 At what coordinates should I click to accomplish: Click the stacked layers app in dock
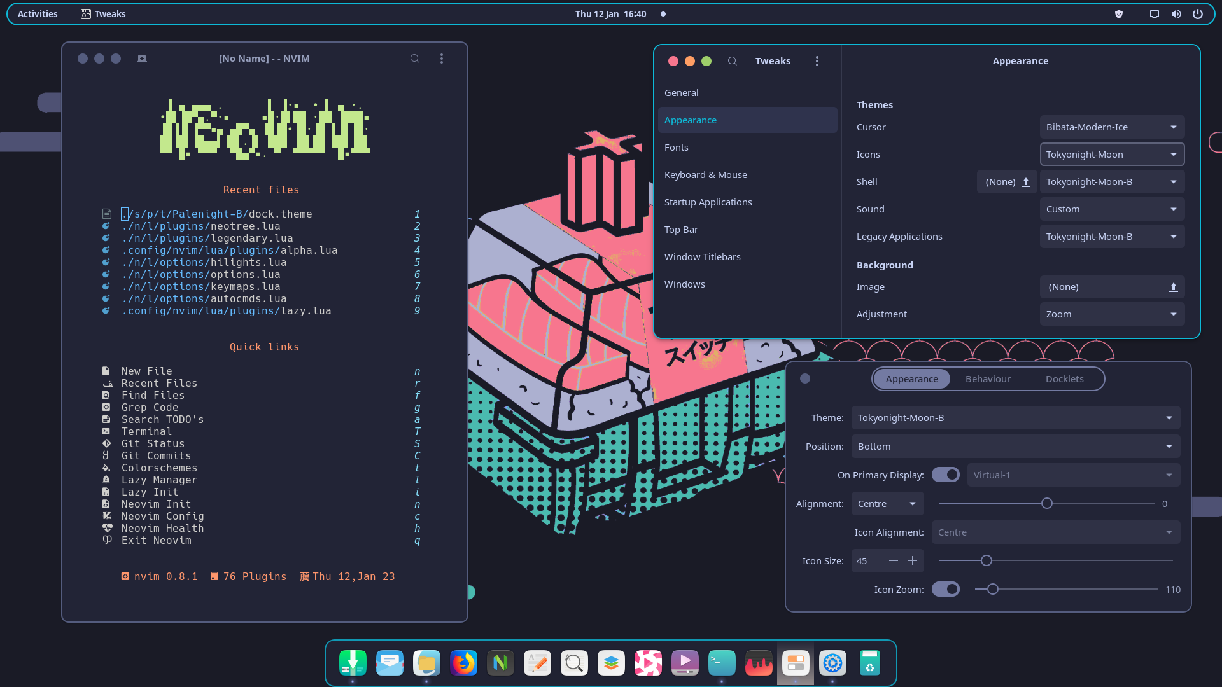[611, 663]
